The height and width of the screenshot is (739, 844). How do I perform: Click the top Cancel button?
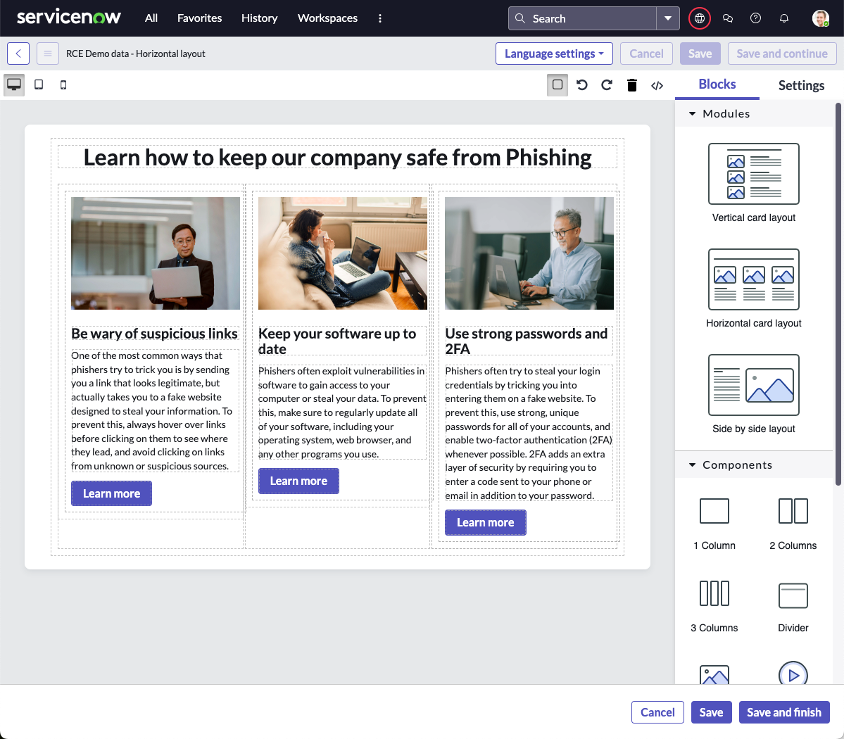[646, 53]
